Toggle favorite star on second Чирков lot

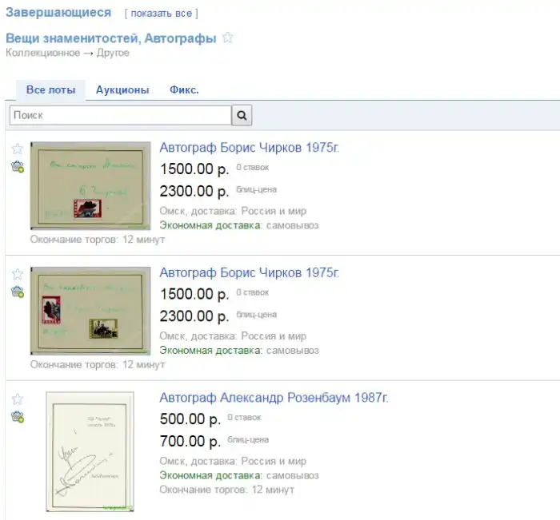17,274
